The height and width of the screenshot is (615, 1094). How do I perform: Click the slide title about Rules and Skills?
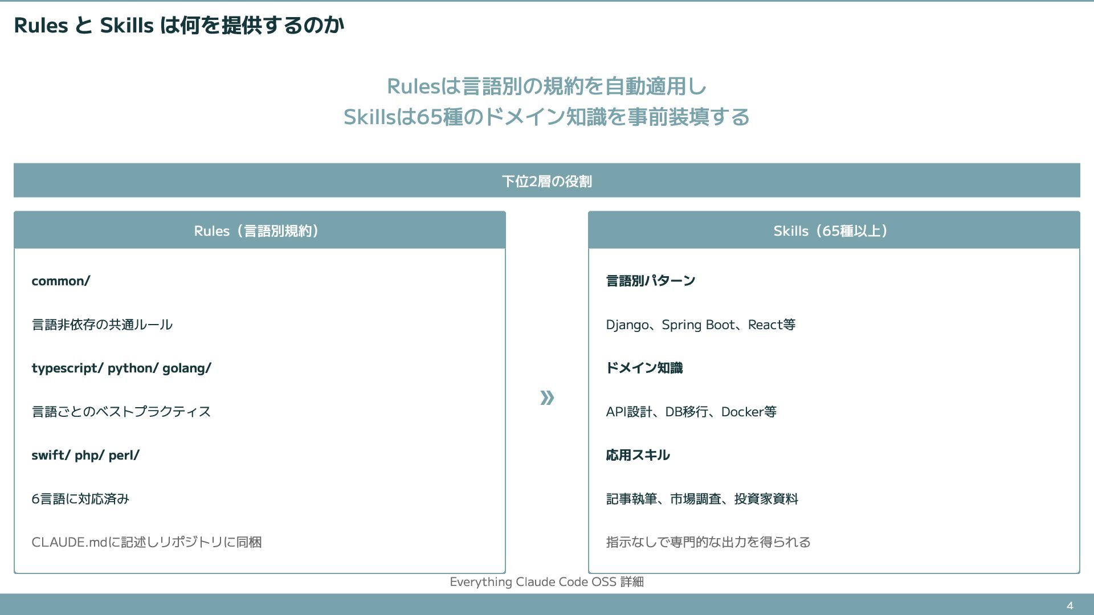(x=178, y=26)
